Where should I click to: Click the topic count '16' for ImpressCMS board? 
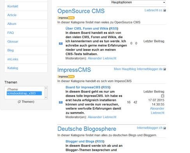129,102
